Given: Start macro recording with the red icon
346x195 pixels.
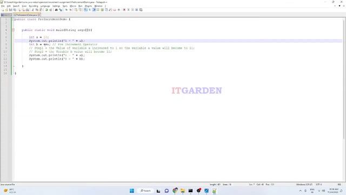Looking at the screenshot, I should click(124, 10).
